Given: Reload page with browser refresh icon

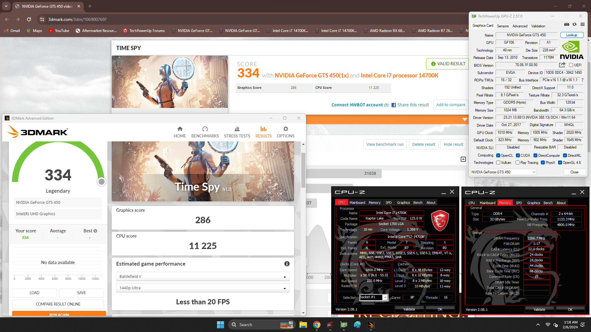Looking at the screenshot, I should (x=29, y=19).
